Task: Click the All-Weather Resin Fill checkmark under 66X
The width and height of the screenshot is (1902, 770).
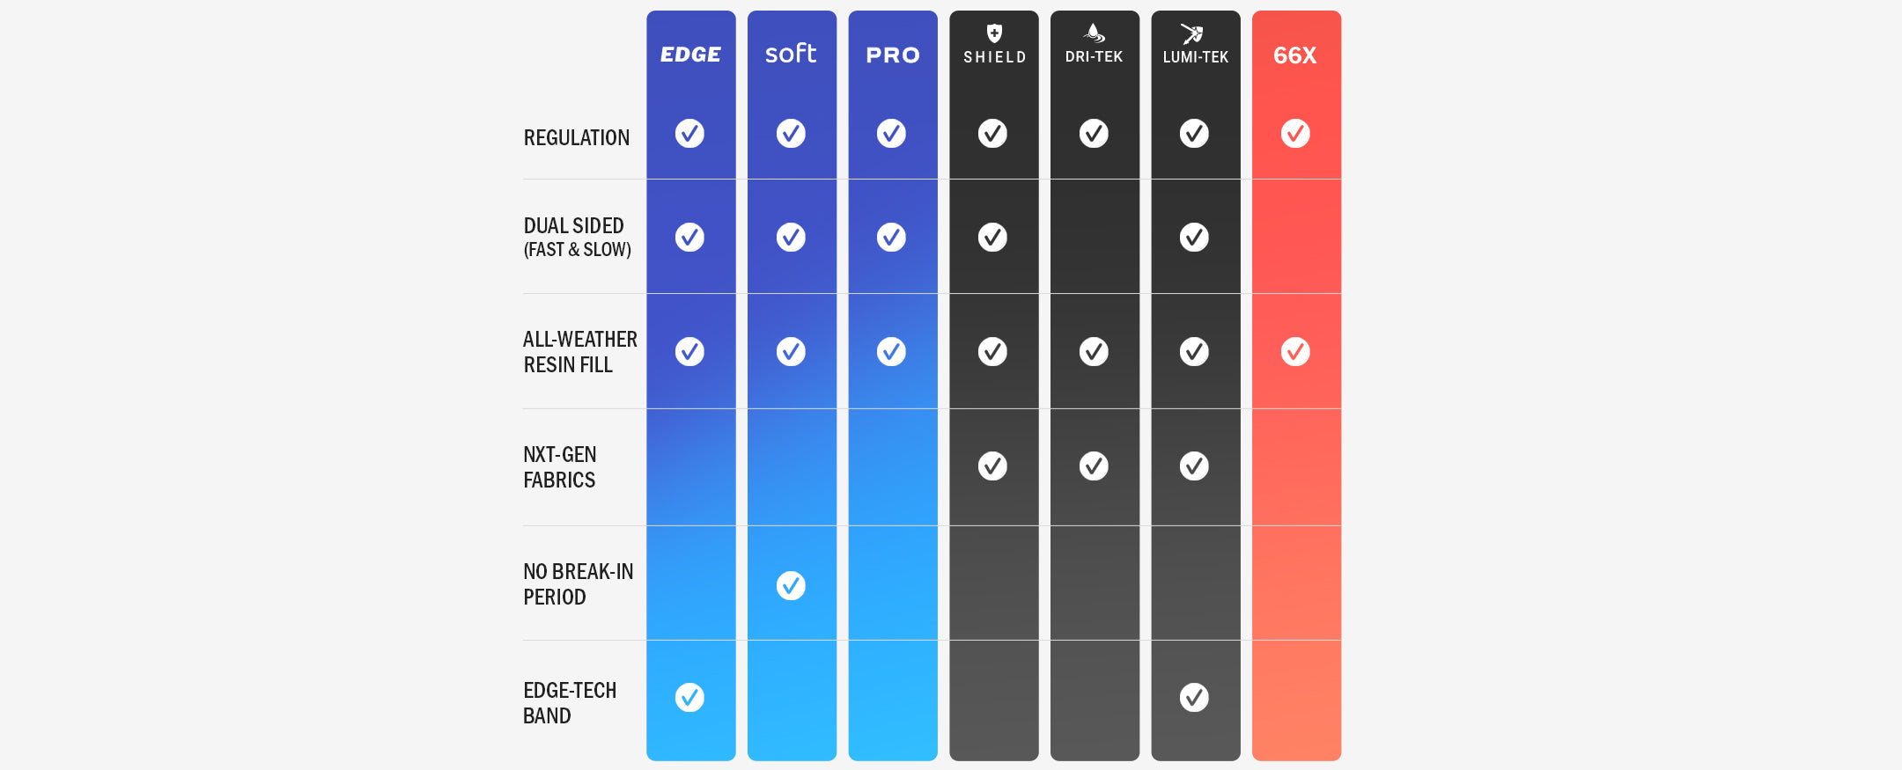Action: [x=1295, y=351]
